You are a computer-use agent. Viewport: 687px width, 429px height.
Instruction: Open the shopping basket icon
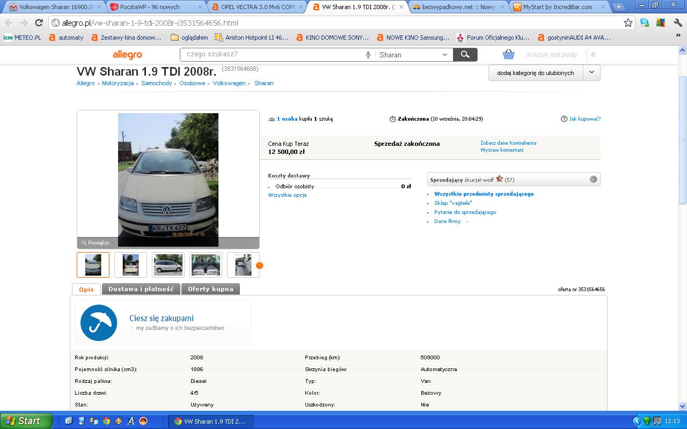click(508, 54)
